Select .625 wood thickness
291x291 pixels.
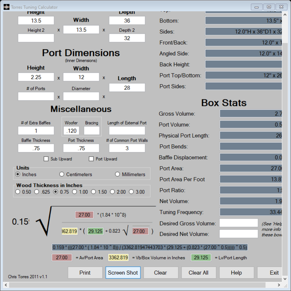pos(36,192)
